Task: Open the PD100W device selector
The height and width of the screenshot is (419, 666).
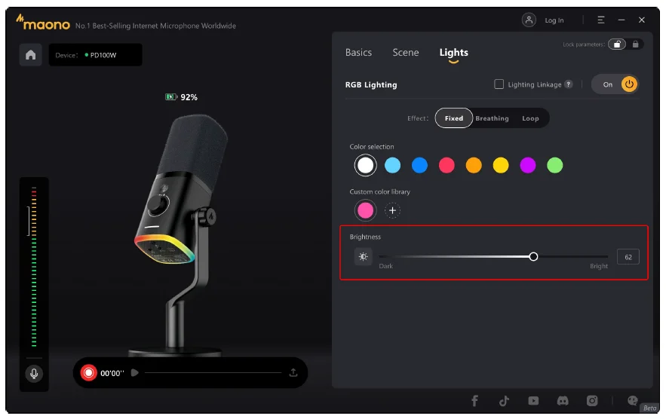Action: 96,55
